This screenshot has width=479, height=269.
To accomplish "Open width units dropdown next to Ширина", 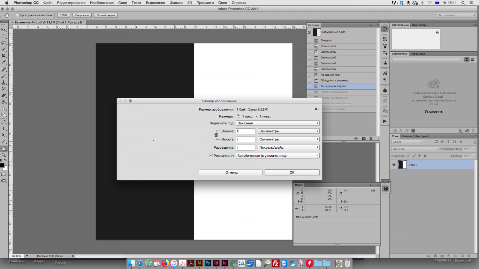I will tap(288, 131).
